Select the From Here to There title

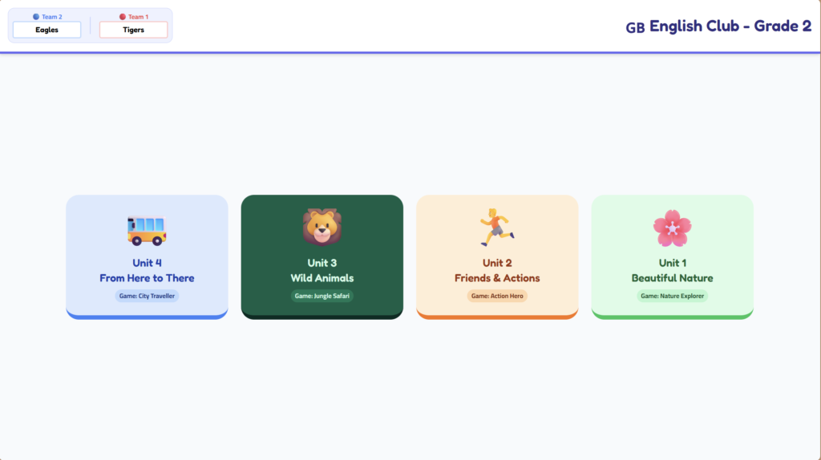[x=147, y=278]
